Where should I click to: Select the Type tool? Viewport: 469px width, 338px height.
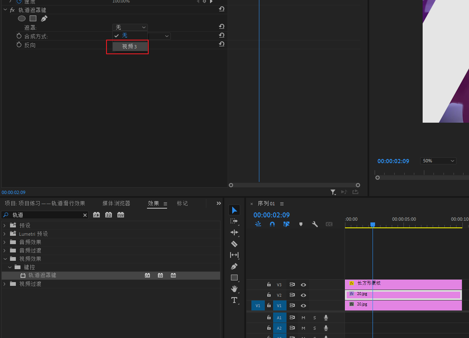tap(234, 300)
